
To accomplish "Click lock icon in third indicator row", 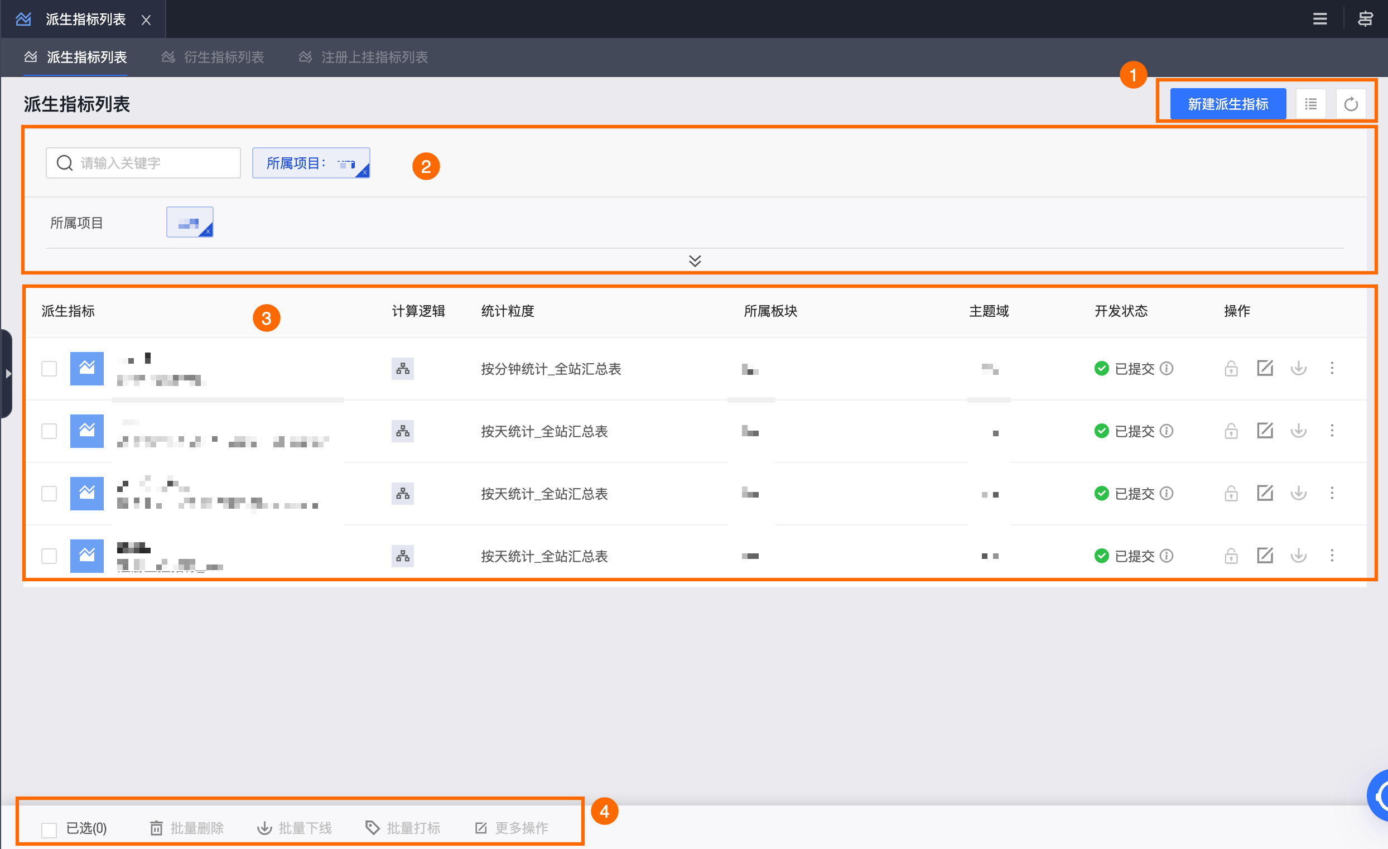I will [x=1231, y=494].
